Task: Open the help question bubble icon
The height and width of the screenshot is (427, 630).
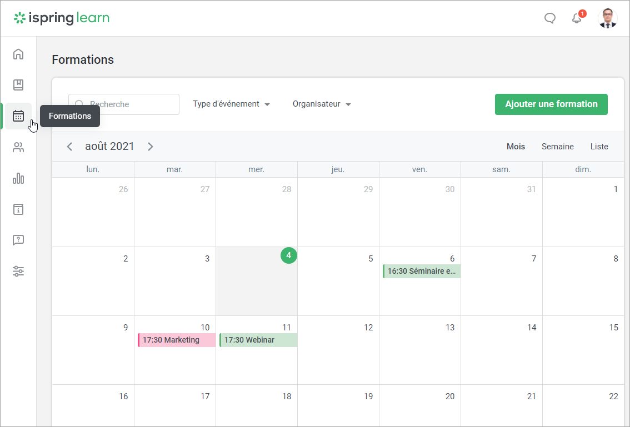Action: click(x=18, y=240)
